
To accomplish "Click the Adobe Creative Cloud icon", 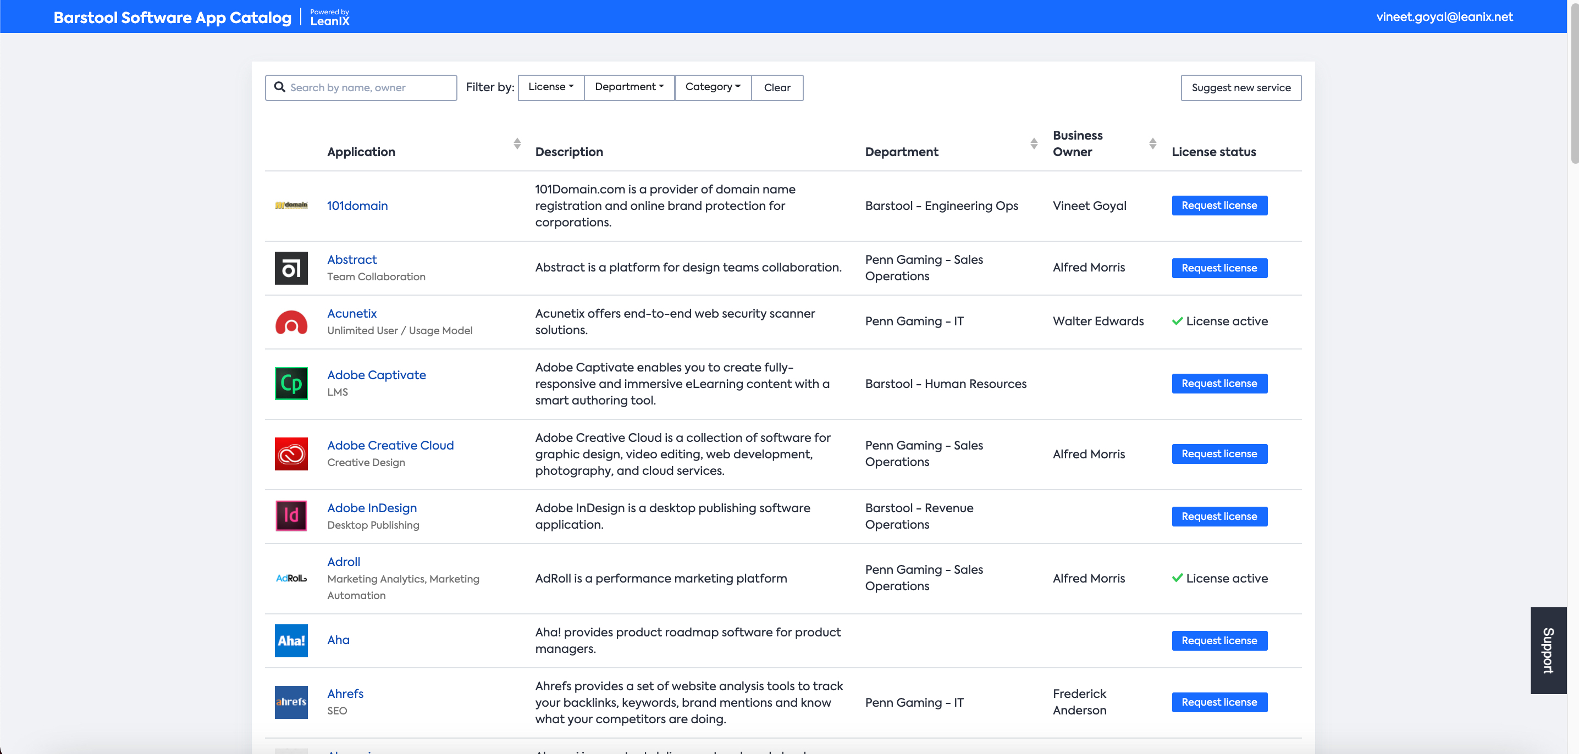I will (x=291, y=454).
